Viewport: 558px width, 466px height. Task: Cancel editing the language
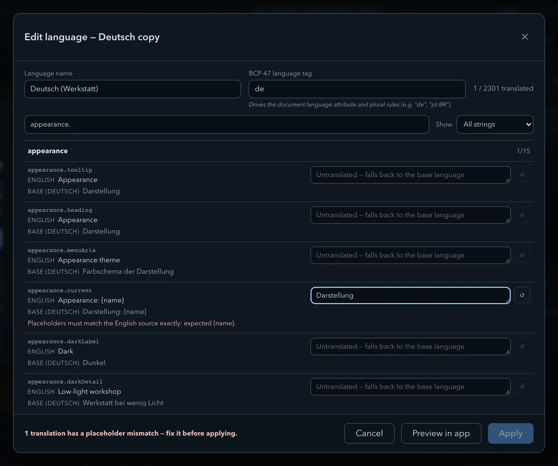coord(369,433)
